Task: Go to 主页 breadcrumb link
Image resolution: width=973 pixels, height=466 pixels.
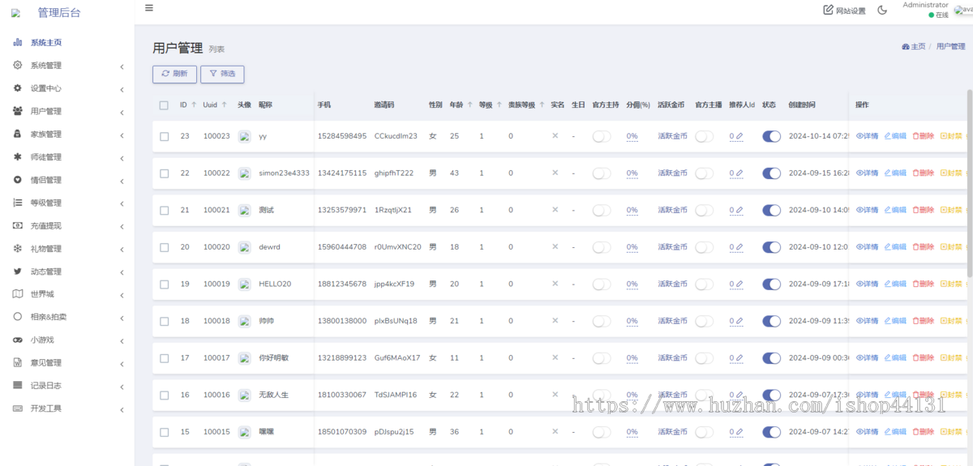Action: tap(914, 47)
